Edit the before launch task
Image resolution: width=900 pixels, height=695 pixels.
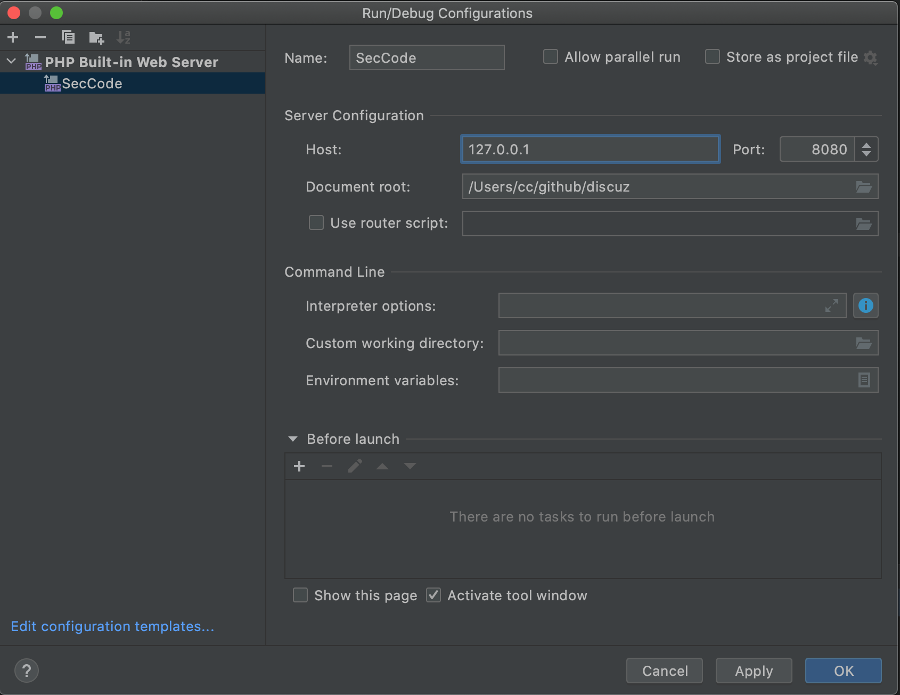point(355,466)
